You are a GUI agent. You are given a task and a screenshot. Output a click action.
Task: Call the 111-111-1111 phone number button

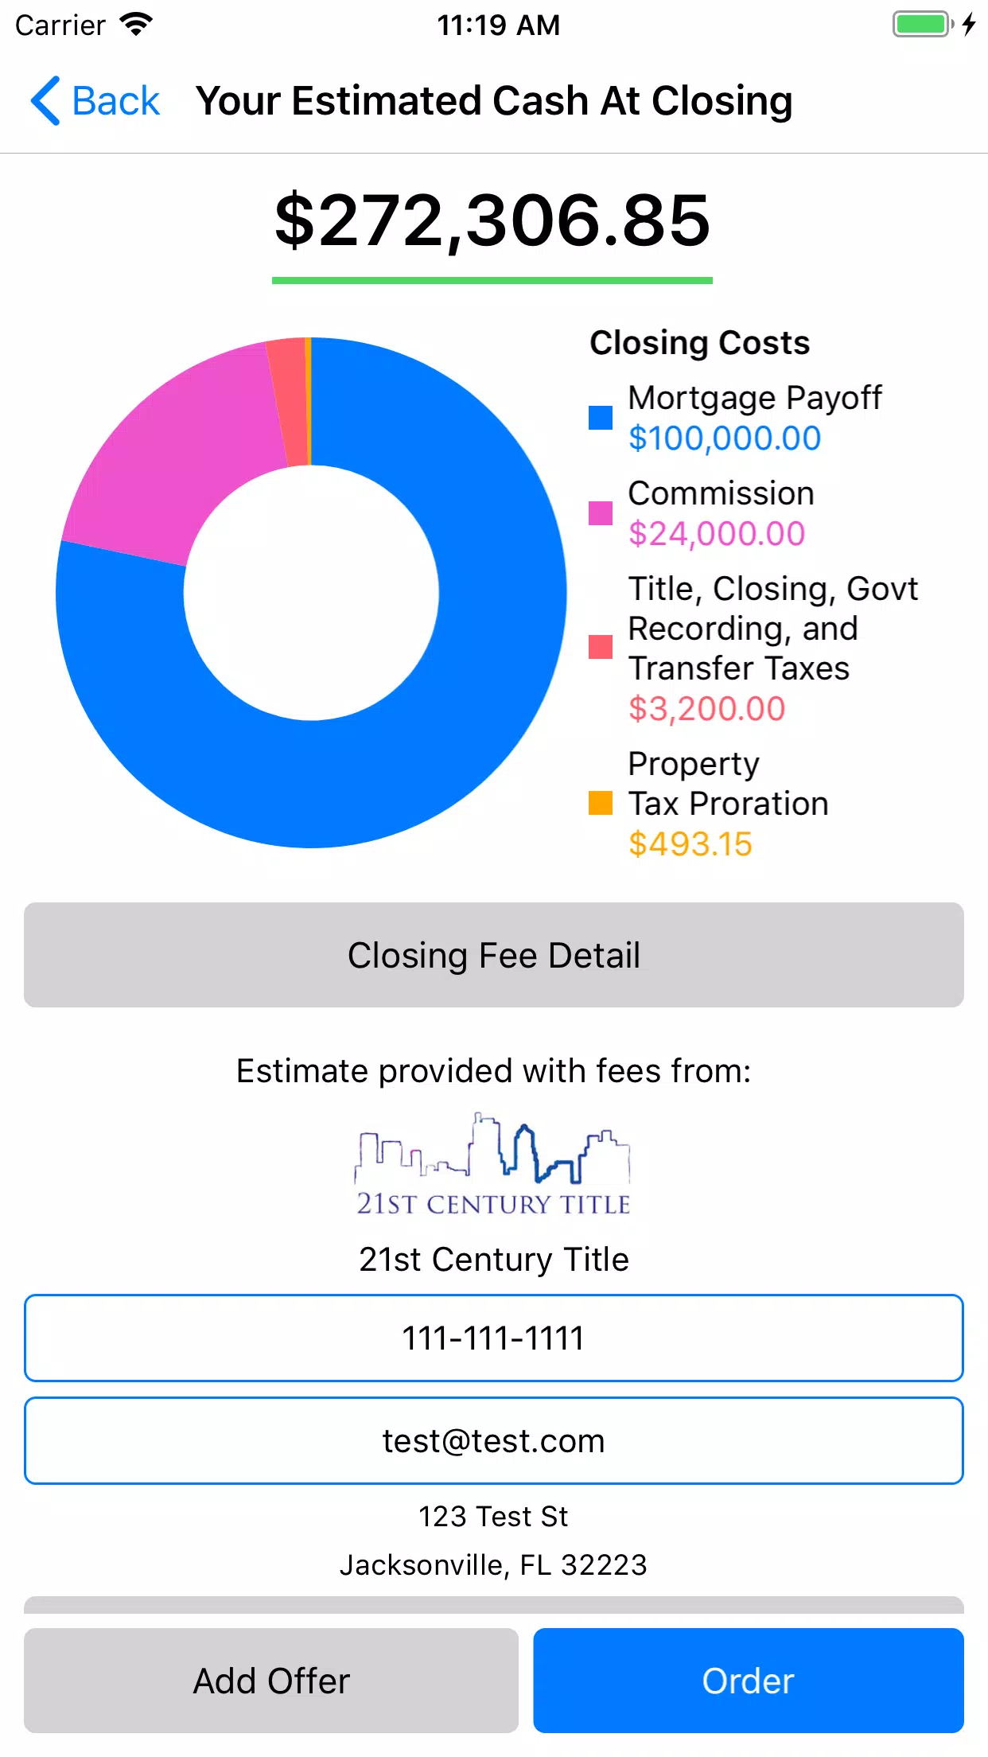[x=494, y=1338]
